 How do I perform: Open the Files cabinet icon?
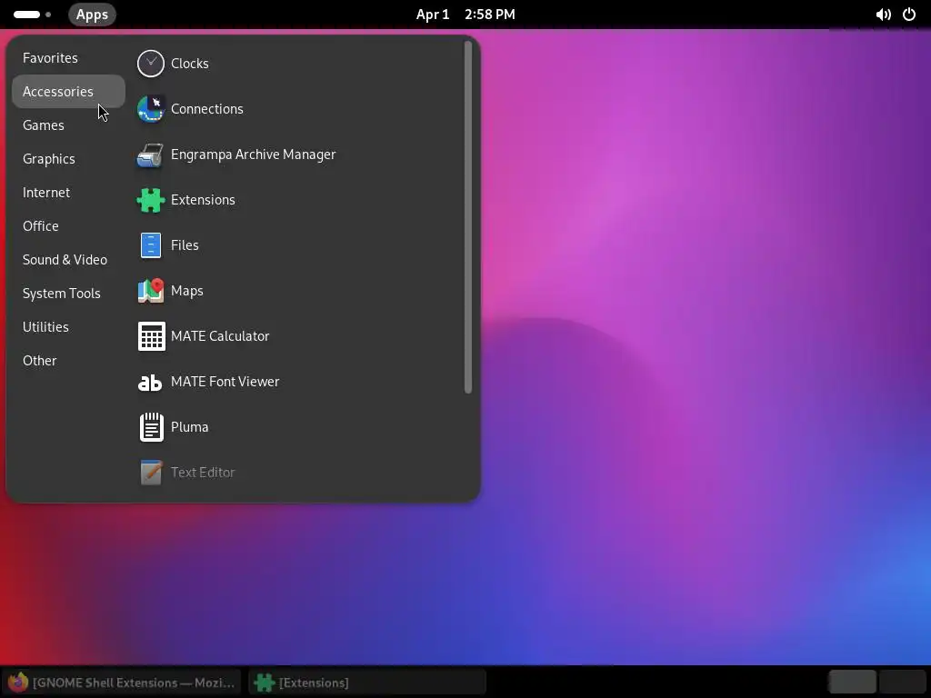point(151,245)
